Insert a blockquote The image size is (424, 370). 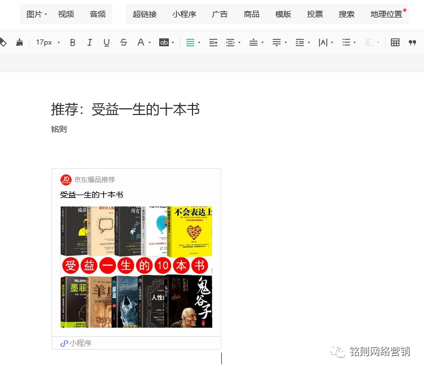point(412,42)
